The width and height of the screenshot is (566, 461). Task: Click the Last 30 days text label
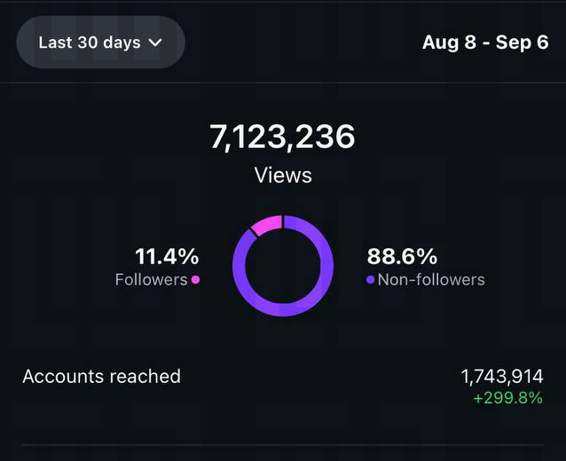click(x=88, y=42)
